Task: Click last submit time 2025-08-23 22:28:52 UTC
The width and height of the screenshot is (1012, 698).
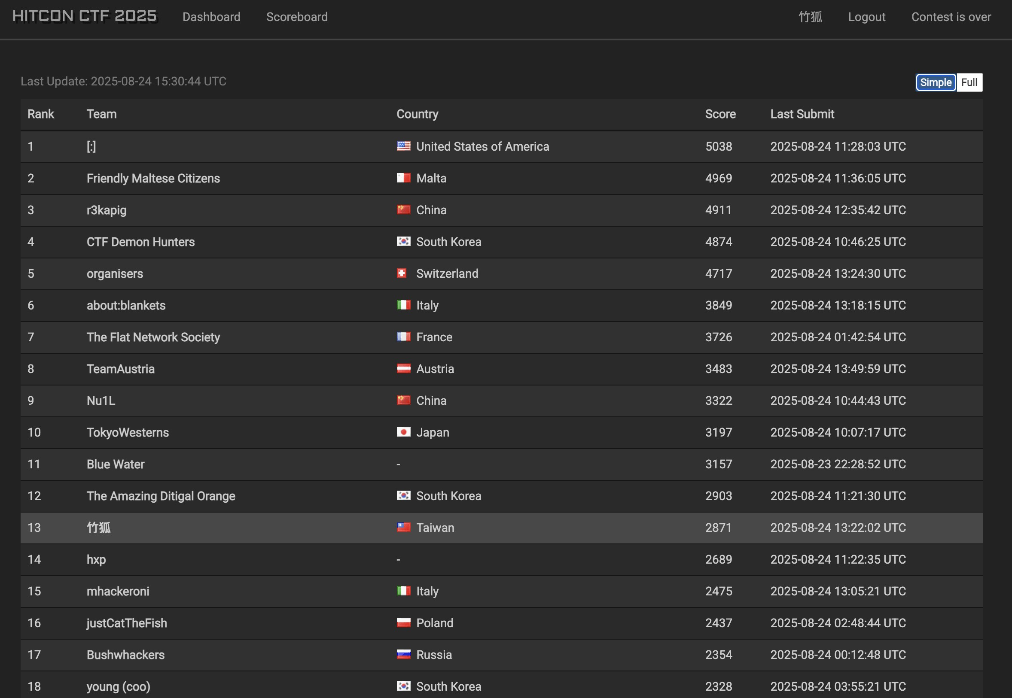Action: (838, 464)
